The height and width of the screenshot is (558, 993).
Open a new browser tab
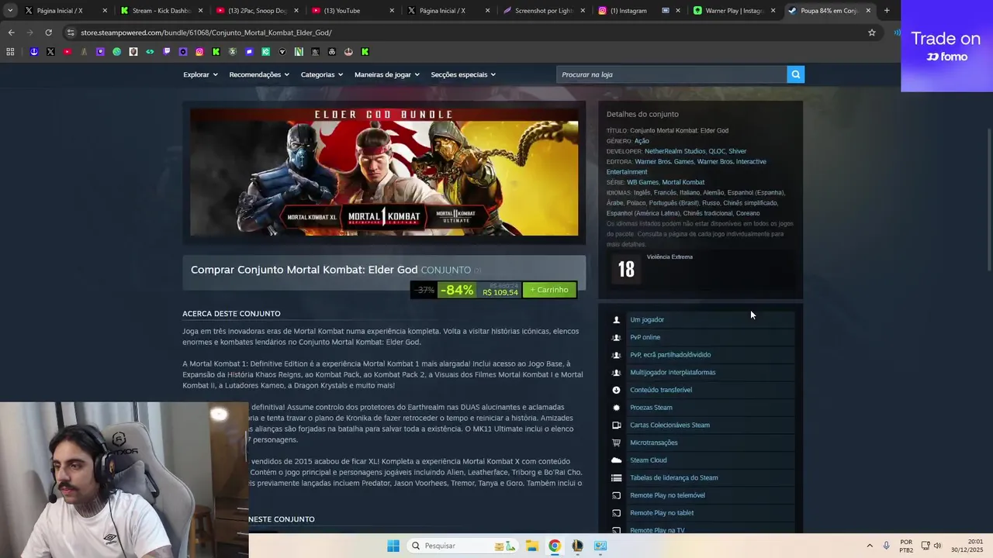tap(887, 11)
